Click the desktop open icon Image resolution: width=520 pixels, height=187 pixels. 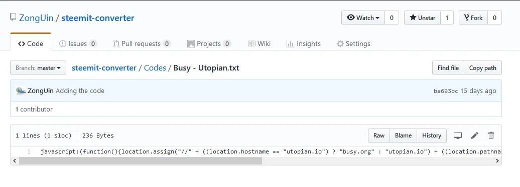[x=458, y=135]
